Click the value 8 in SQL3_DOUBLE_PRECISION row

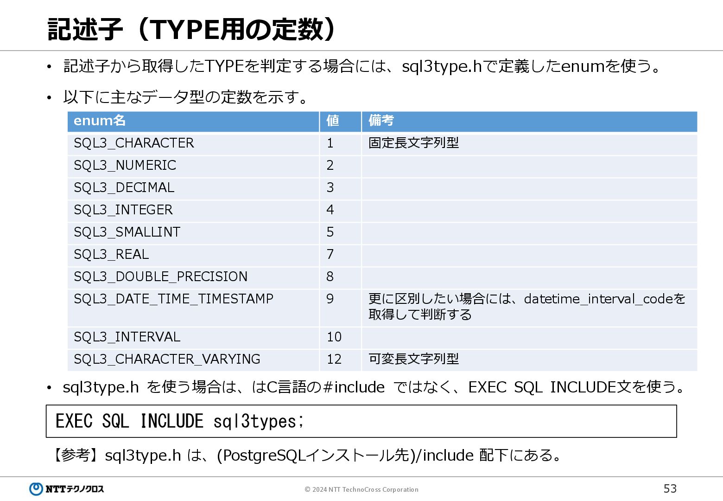point(340,277)
